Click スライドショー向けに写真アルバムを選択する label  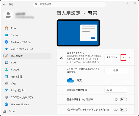pyautogui.click(x=83, y=71)
